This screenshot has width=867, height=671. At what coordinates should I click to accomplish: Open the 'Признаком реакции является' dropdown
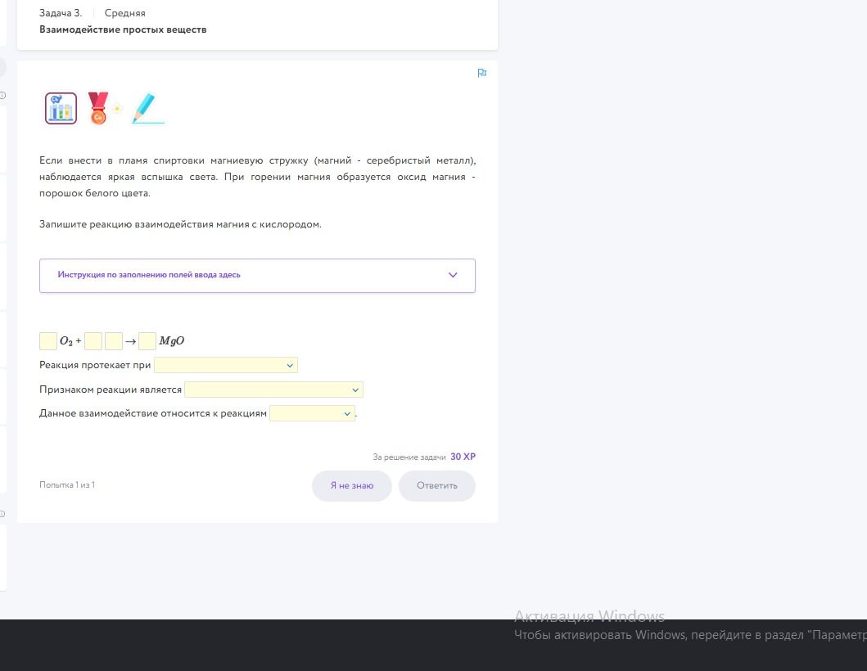[273, 390]
